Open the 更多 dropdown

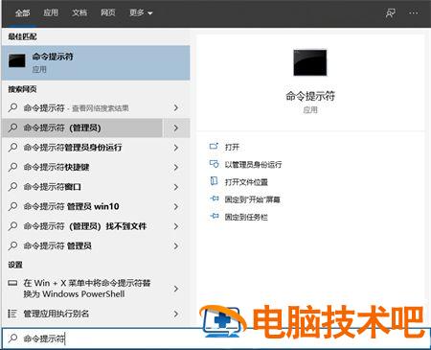click(x=141, y=12)
